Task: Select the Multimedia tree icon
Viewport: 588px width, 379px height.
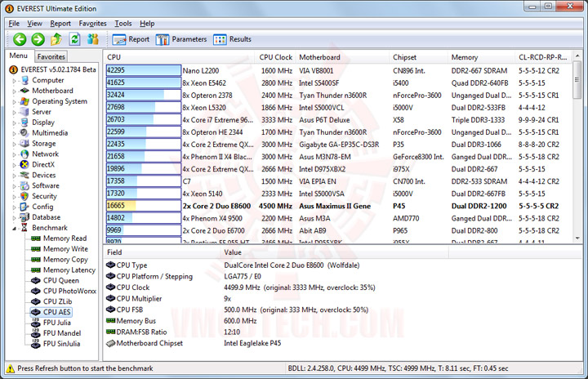Action: tap(24, 133)
